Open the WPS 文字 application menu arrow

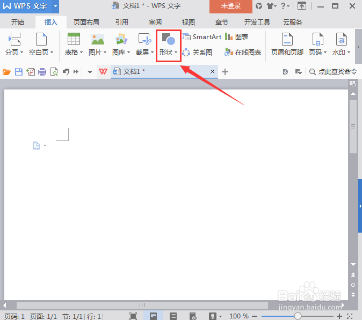click(55, 6)
